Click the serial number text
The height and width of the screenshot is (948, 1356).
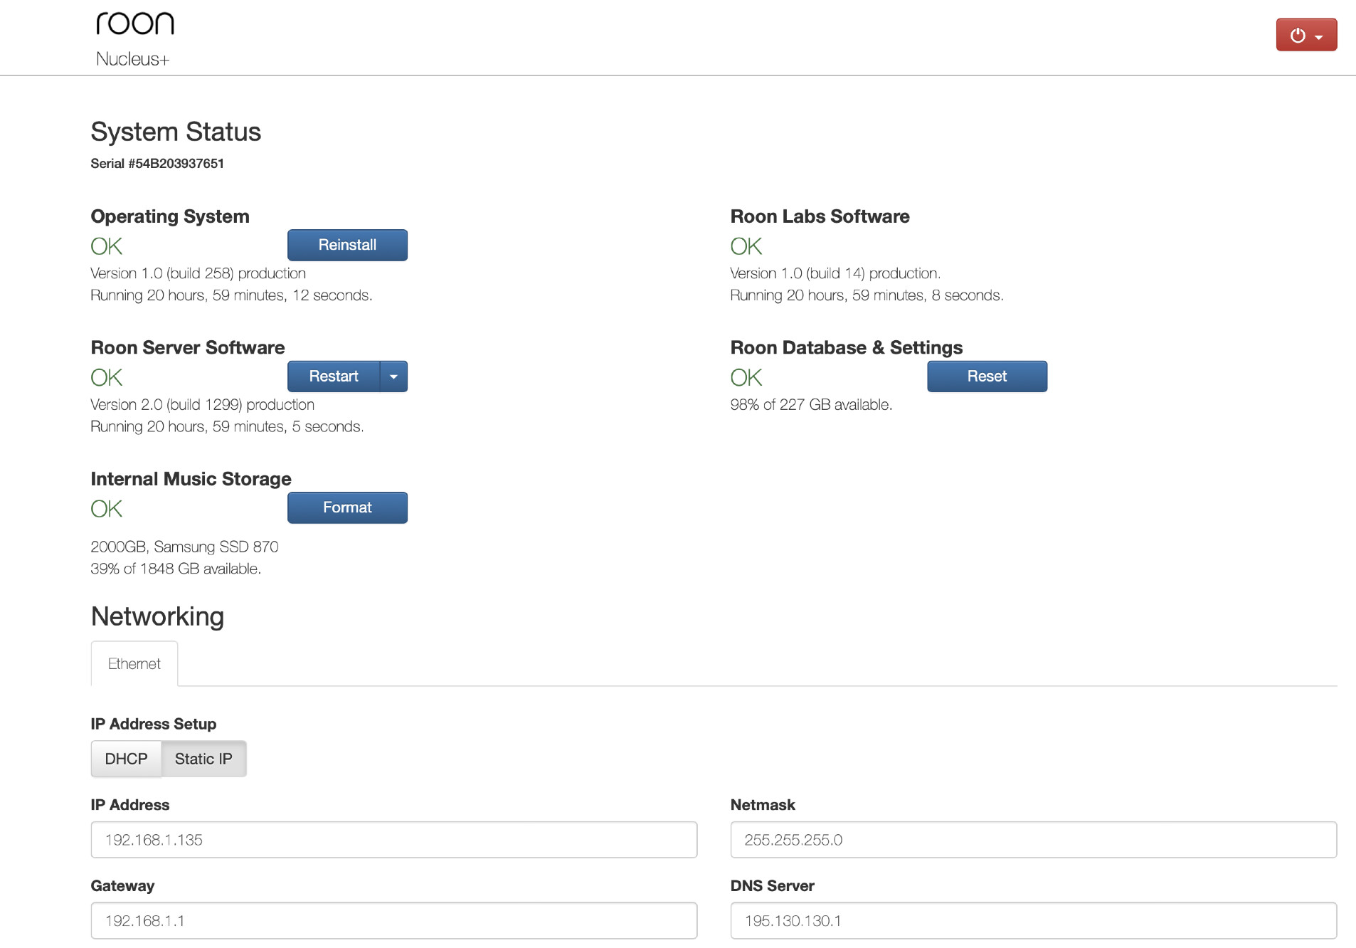tap(157, 164)
